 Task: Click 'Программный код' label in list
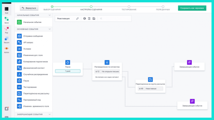click(32, 100)
